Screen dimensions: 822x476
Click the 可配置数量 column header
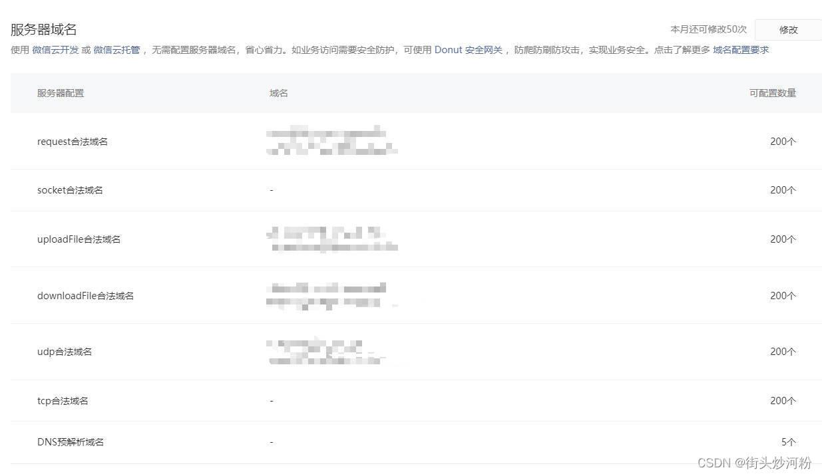[772, 93]
